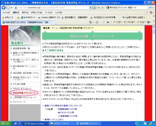Click the Compatibility View icon
Viewport: 156px width, 126px height.
[94, 8]
